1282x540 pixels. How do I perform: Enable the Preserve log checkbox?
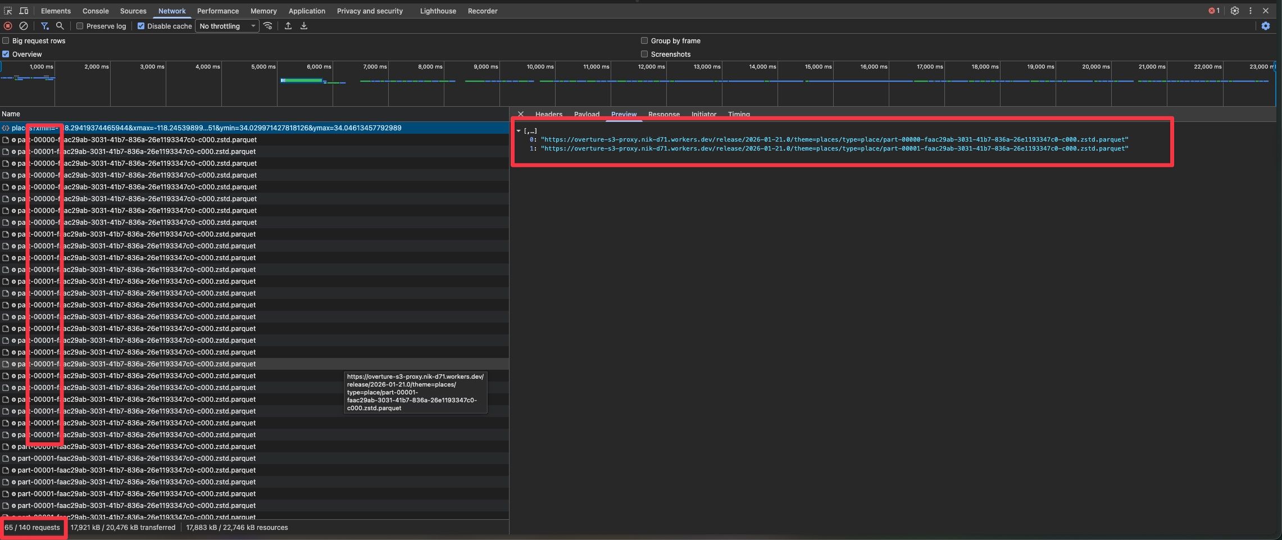pyautogui.click(x=80, y=26)
